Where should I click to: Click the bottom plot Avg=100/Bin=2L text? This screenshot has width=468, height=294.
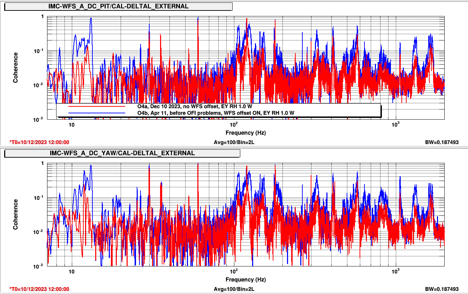[x=234, y=289]
